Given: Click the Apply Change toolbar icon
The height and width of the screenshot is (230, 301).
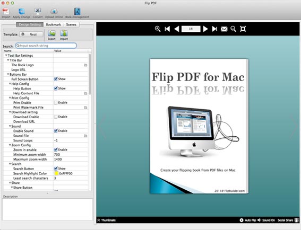Looking at the screenshot, I should click(21, 12).
